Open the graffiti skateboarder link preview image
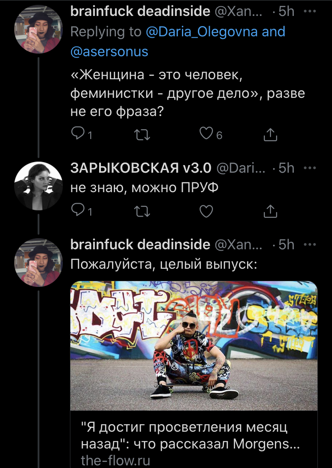 tap(194, 346)
